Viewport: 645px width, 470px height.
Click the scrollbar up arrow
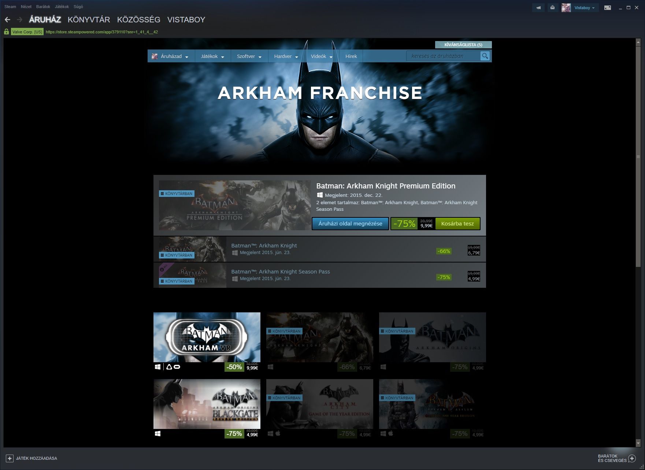tap(638, 41)
